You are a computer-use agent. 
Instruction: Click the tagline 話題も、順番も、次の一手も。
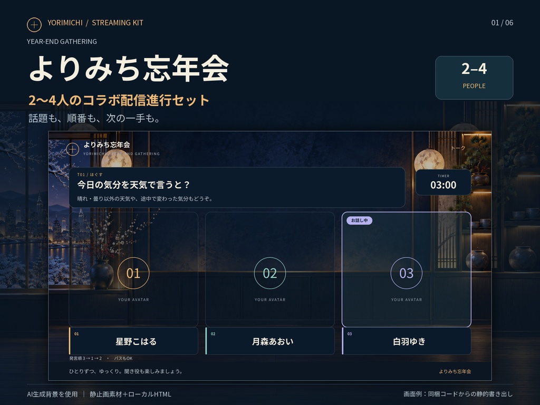tap(94, 118)
